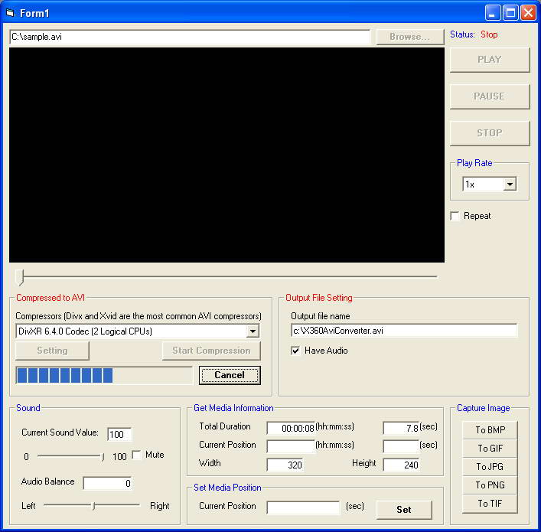541x532 pixels.
Task: Click the blue compression progress bar
Action: tap(104, 375)
